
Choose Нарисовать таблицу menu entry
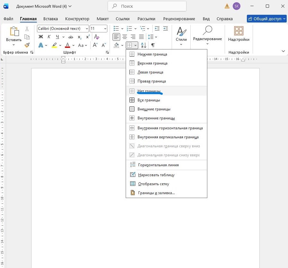click(166, 175)
